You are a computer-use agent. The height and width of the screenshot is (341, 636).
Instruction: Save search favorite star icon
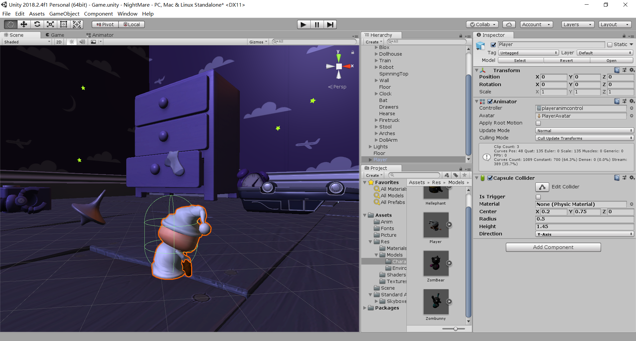pyautogui.click(x=464, y=175)
